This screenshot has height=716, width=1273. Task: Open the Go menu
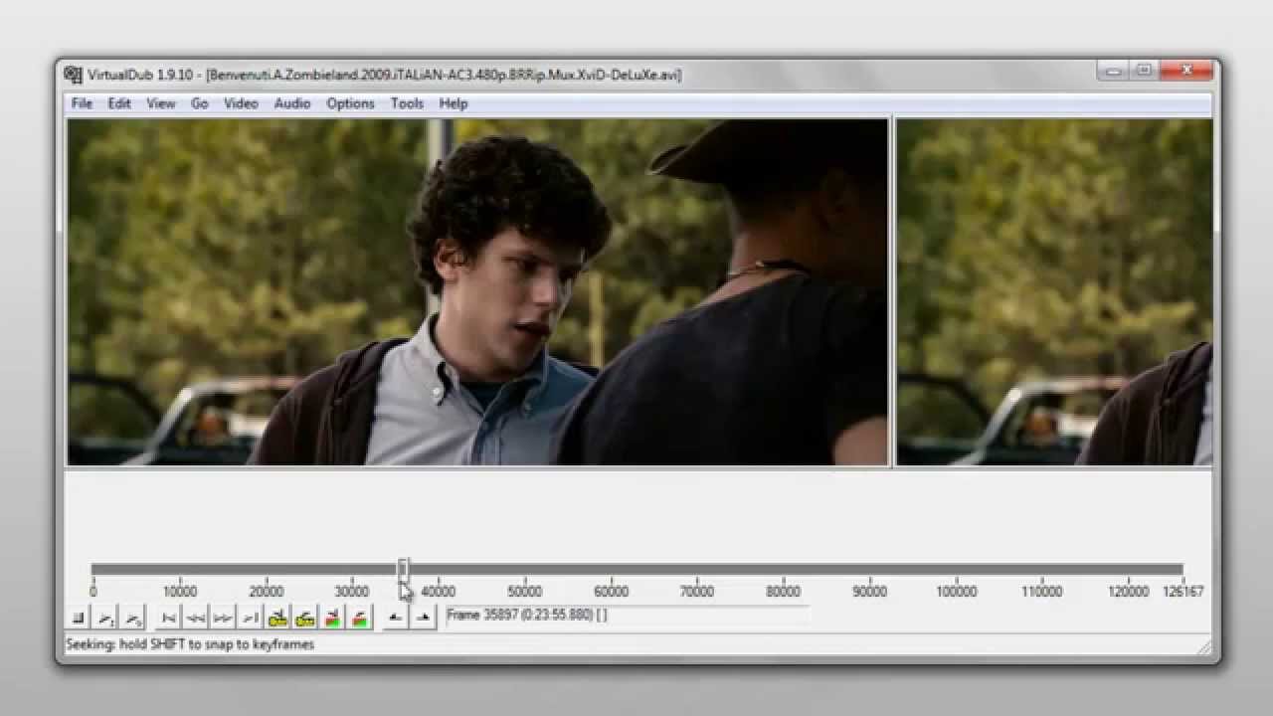pos(200,103)
